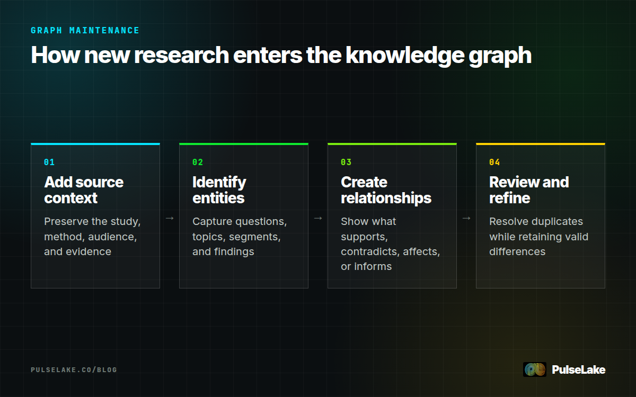This screenshot has height=397, width=636.
Task: Select the step number 03 label
Action: click(x=346, y=163)
